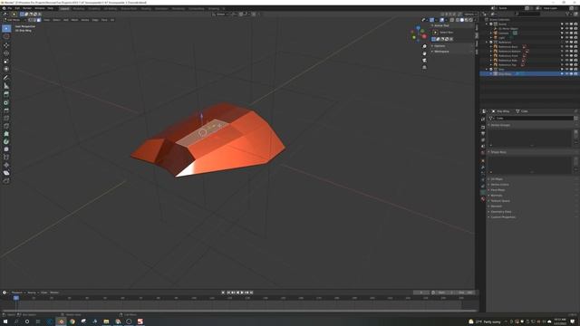The height and width of the screenshot is (326, 580).
Task: Choose the Transform tool
Action: (6, 69)
